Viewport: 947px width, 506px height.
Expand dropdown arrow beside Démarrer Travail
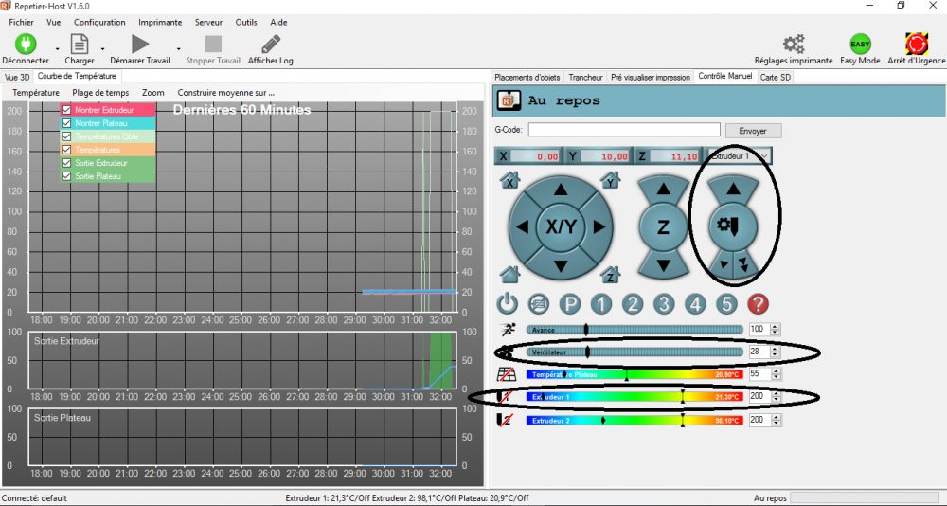coord(178,48)
